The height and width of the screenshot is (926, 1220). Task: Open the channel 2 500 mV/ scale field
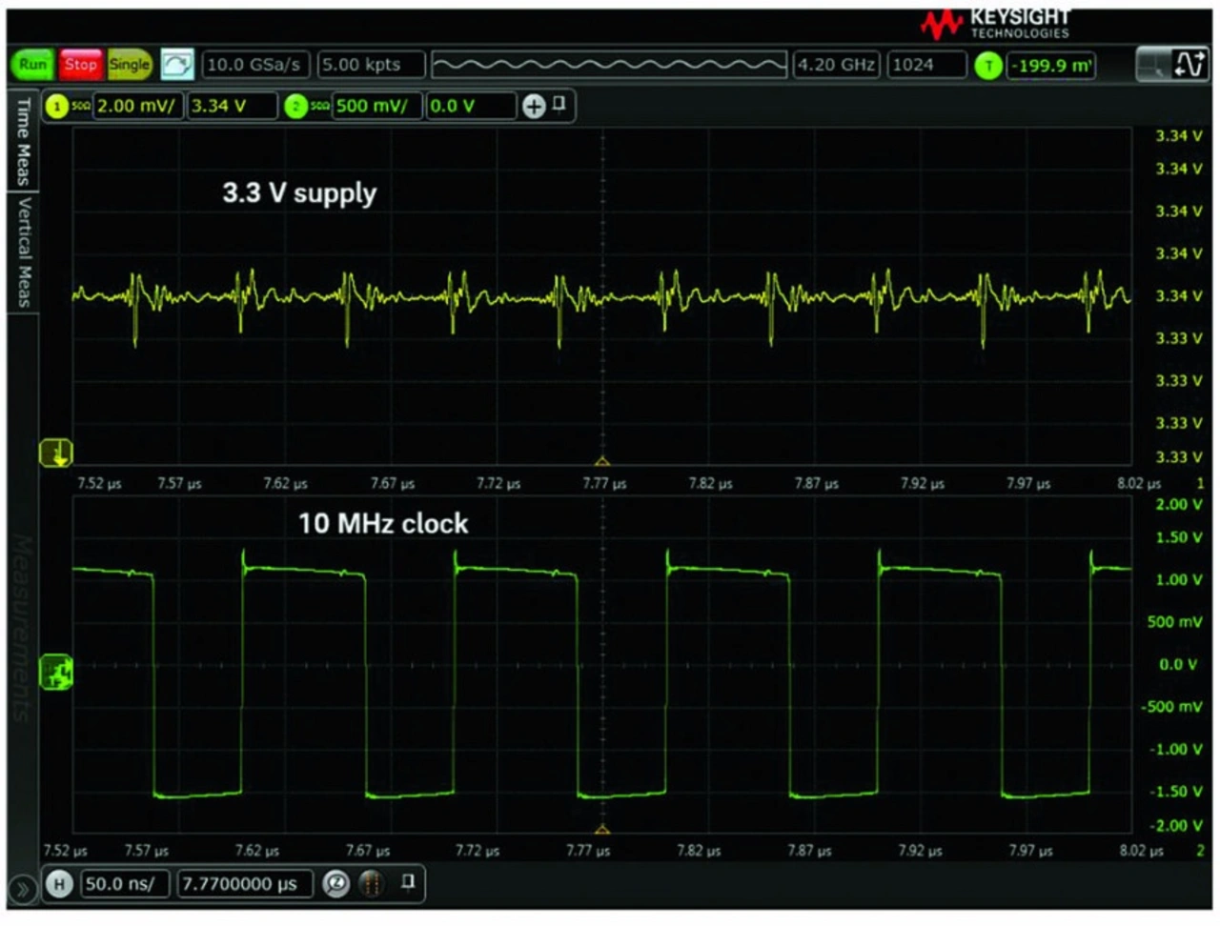pyautogui.click(x=376, y=106)
